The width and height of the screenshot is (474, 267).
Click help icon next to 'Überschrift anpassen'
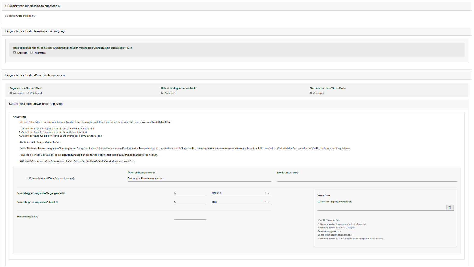[154, 173]
